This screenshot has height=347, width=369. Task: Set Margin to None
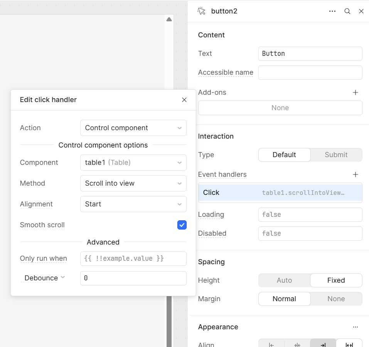[x=336, y=299]
